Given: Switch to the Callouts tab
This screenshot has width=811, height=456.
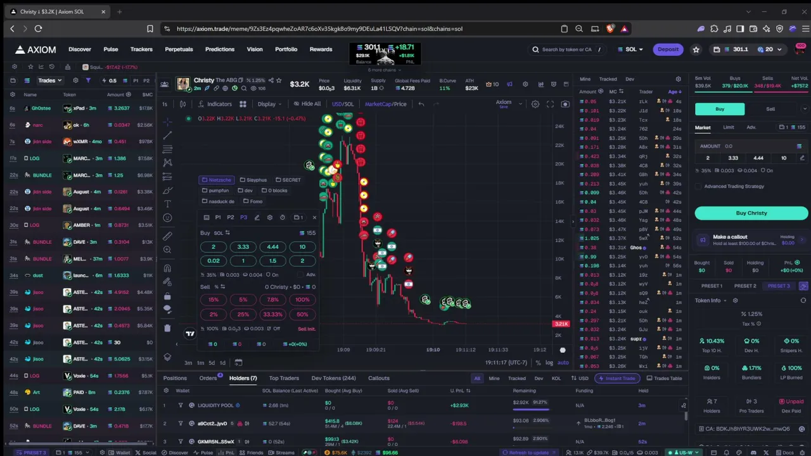Looking at the screenshot, I should [x=379, y=378].
